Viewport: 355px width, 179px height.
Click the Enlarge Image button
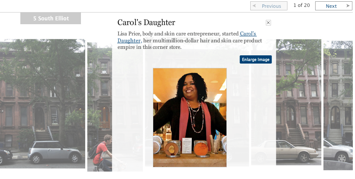tap(255, 59)
